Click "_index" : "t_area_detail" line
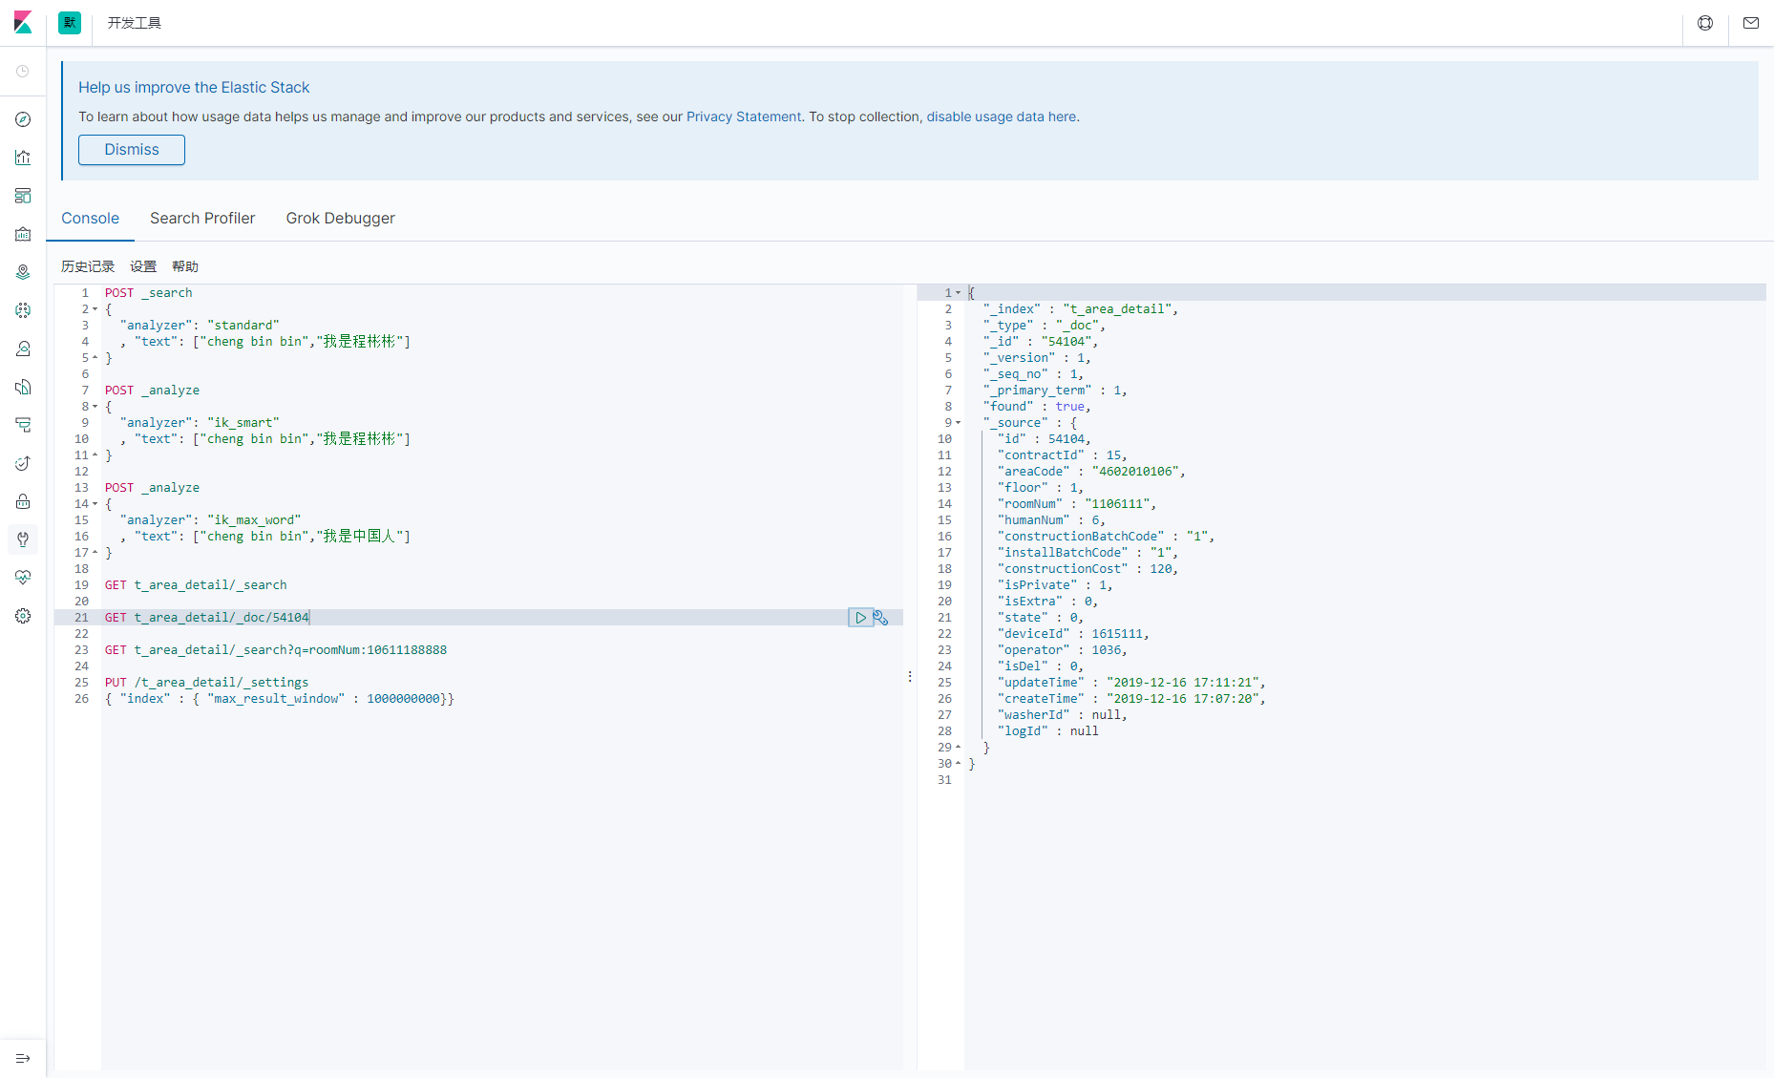The width and height of the screenshot is (1774, 1078). click(x=1080, y=309)
